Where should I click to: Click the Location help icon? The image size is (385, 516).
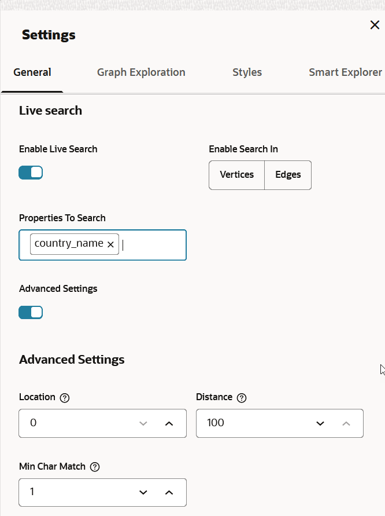click(x=65, y=398)
